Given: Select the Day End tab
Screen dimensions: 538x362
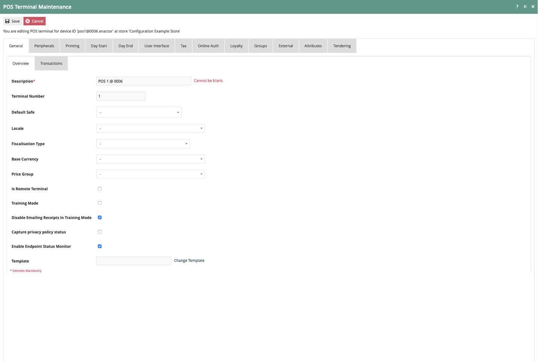Looking at the screenshot, I should [x=126, y=46].
